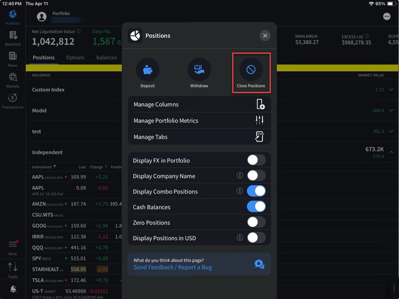Collapse the Independent group chevron

point(391,152)
